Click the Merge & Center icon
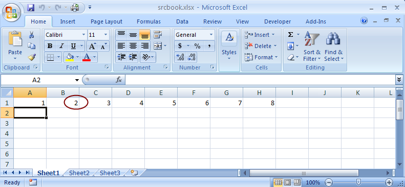 coord(158,46)
